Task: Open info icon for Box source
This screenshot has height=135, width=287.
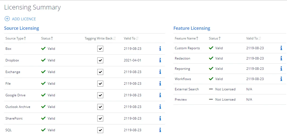Action: (x=160, y=49)
